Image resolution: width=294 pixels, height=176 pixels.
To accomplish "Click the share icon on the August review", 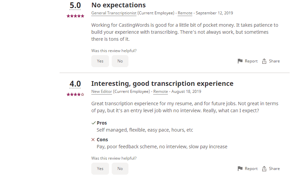I will coord(264,169).
